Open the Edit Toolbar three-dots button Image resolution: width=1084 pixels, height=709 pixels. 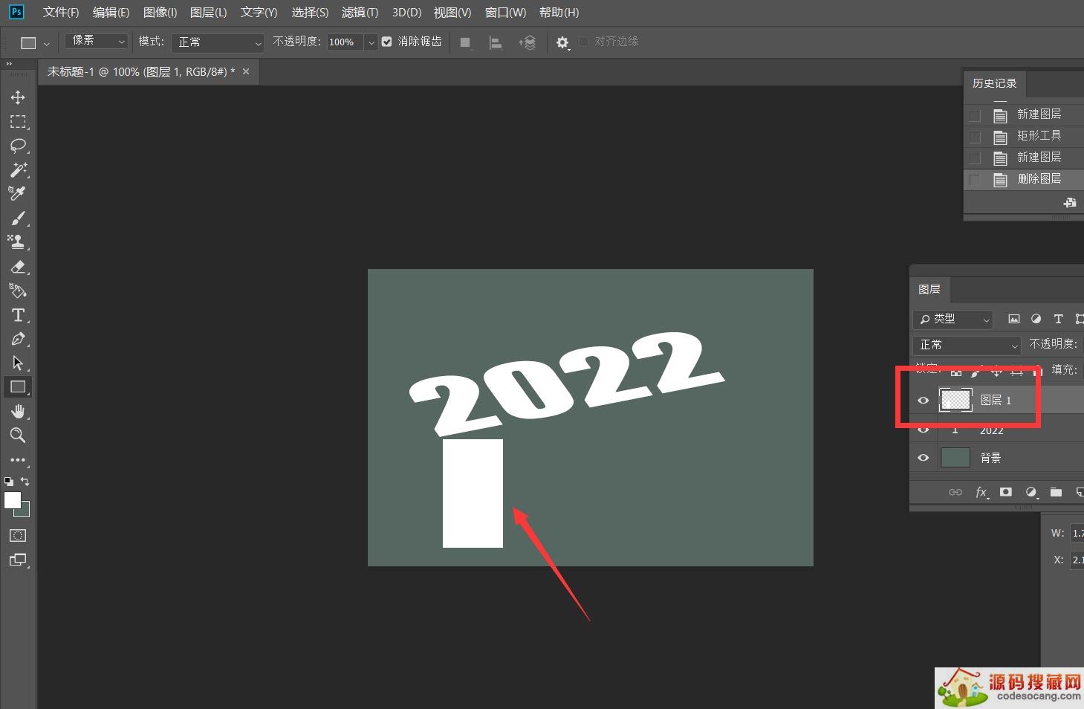point(18,460)
